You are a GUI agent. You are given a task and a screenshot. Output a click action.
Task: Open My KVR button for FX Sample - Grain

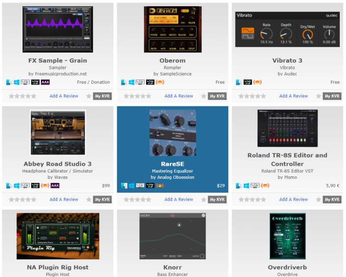[102, 96]
